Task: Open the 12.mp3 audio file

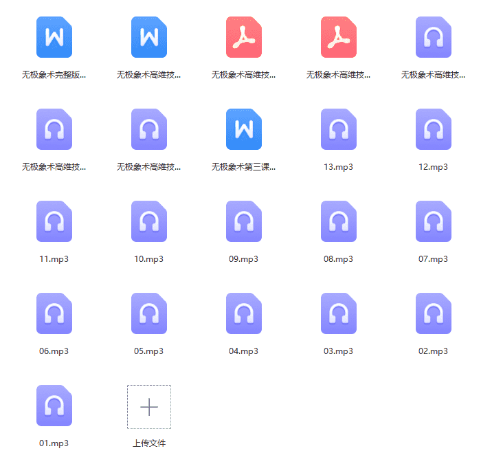Action: point(434,129)
